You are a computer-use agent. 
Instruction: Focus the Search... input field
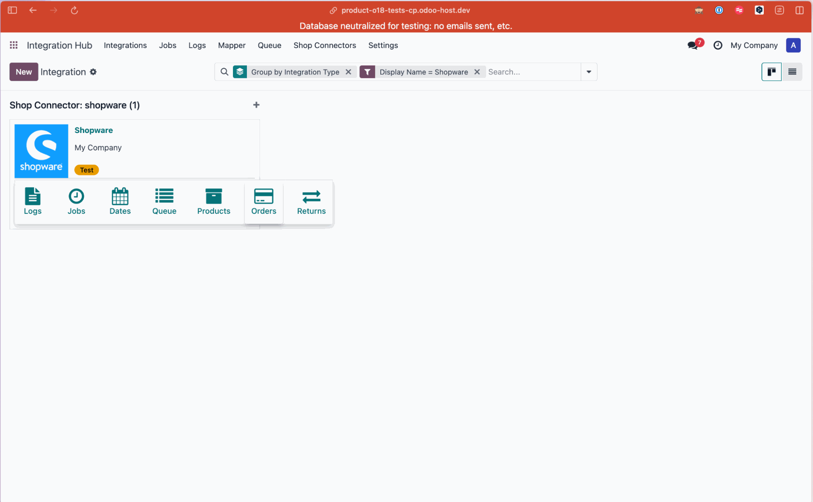coord(533,72)
